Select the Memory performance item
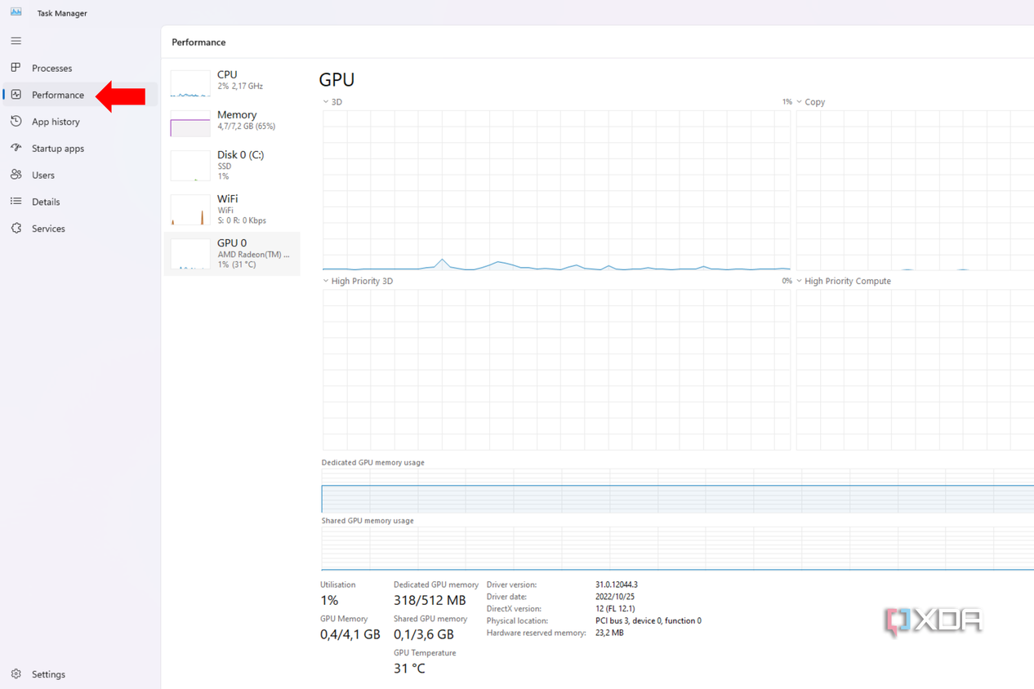This screenshot has width=1034, height=689. click(x=232, y=122)
